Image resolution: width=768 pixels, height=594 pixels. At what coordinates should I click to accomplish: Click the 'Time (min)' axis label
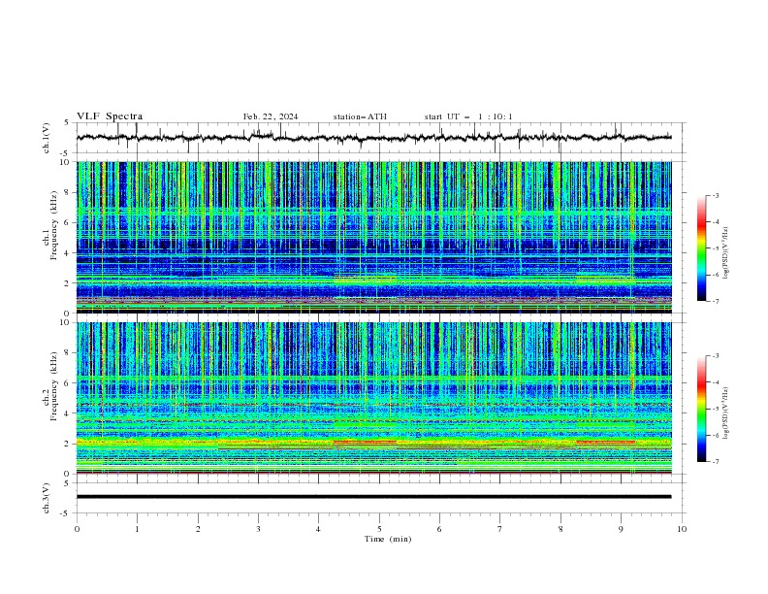click(x=388, y=539)
